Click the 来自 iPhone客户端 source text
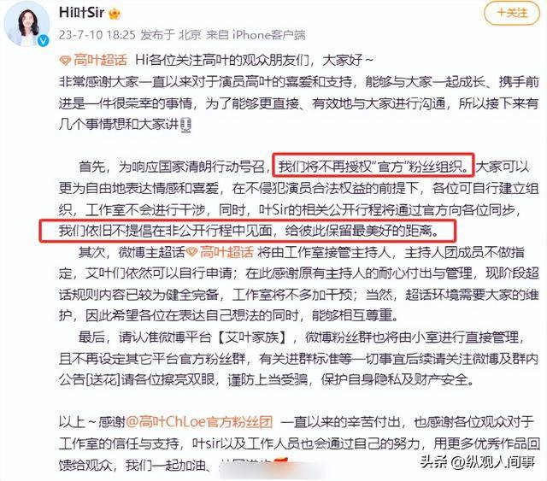The image size is (547, 481). coord(256,35)
